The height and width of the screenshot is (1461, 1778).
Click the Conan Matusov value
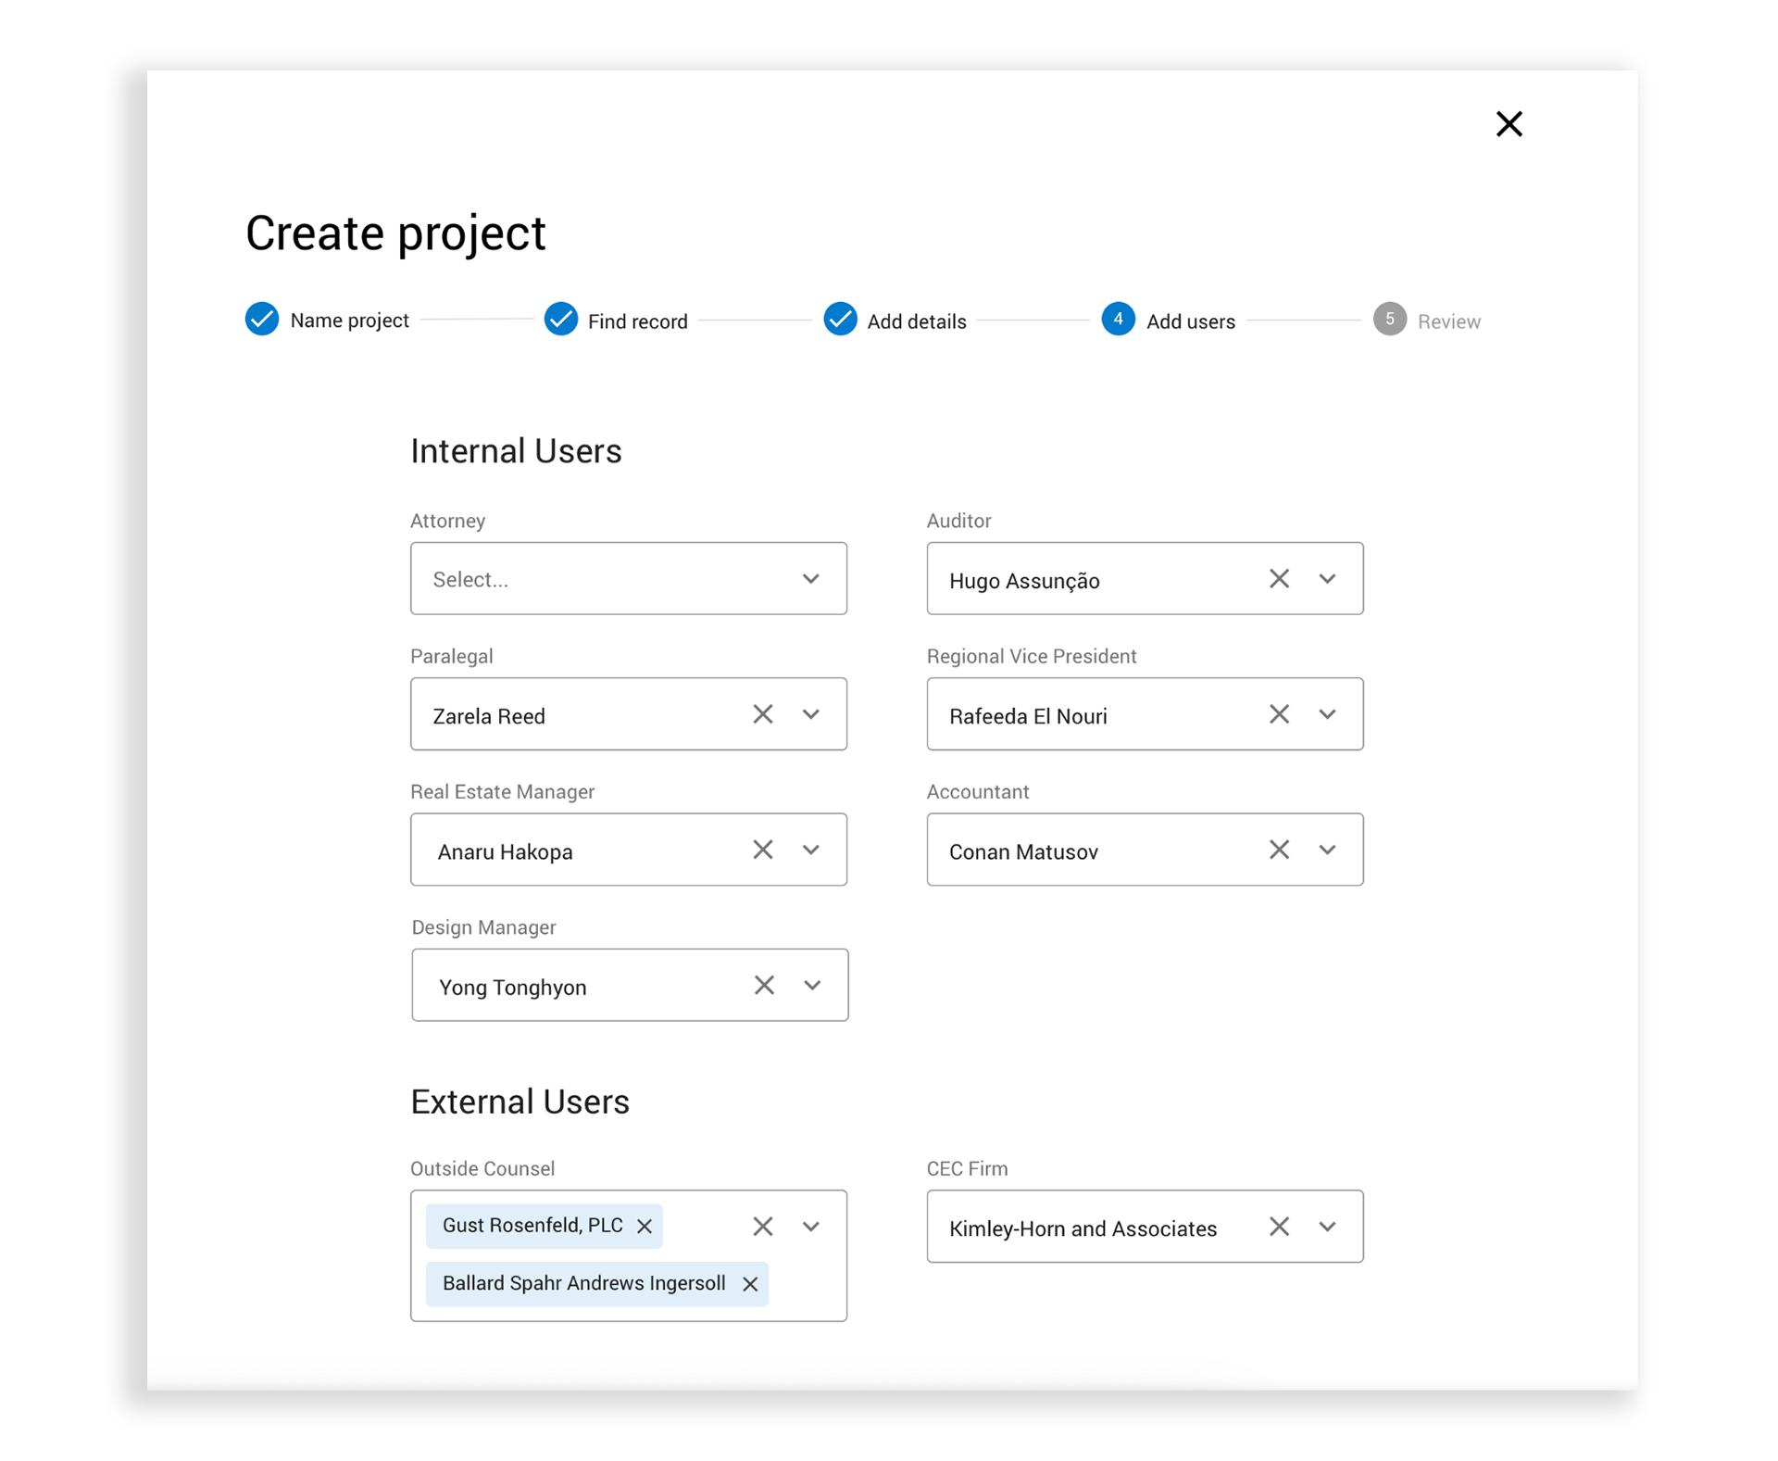(1023, 851)
